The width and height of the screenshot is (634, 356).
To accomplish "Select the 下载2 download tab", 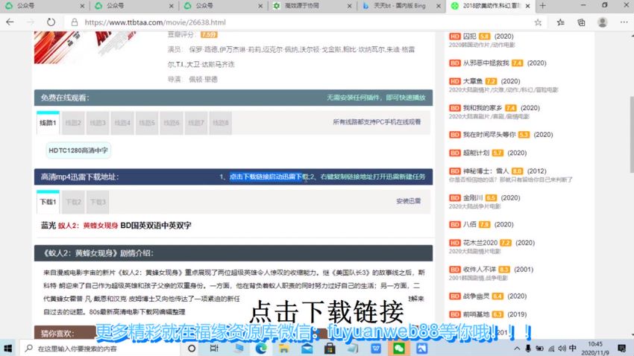I will click(x=73, y=202).
